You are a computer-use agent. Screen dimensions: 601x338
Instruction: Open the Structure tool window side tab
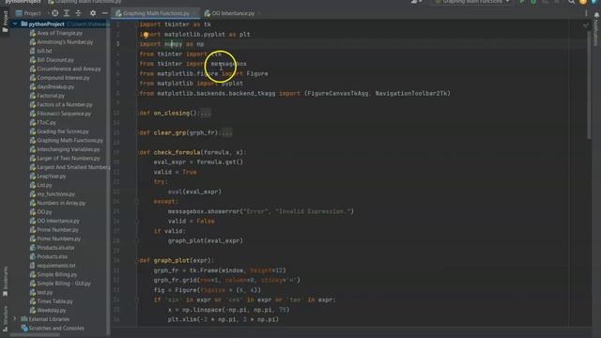(5, 319)
